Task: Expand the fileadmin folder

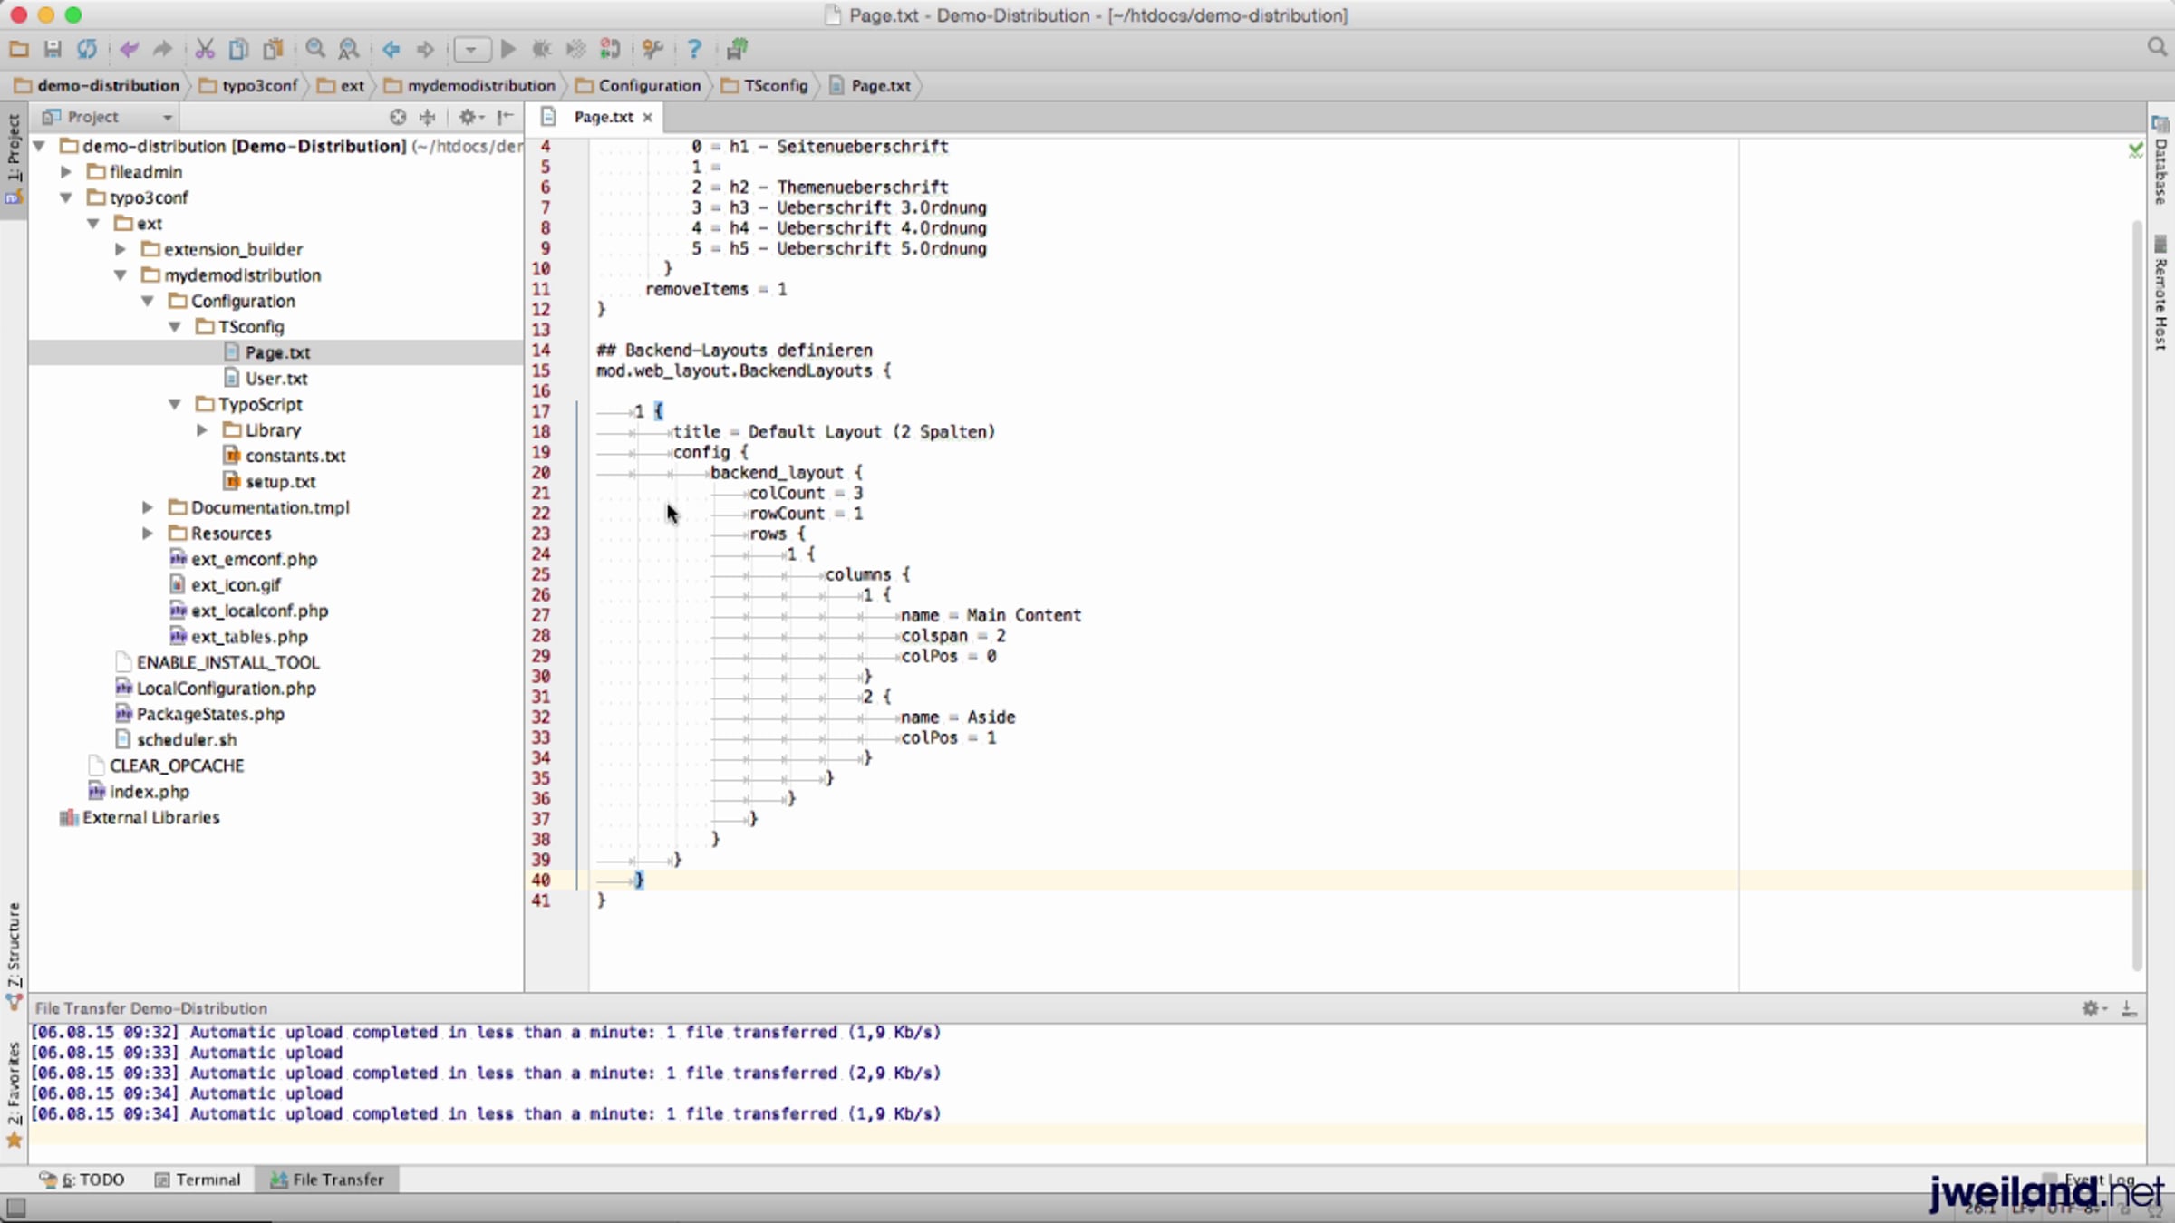Action: click(x=66, y=171)
